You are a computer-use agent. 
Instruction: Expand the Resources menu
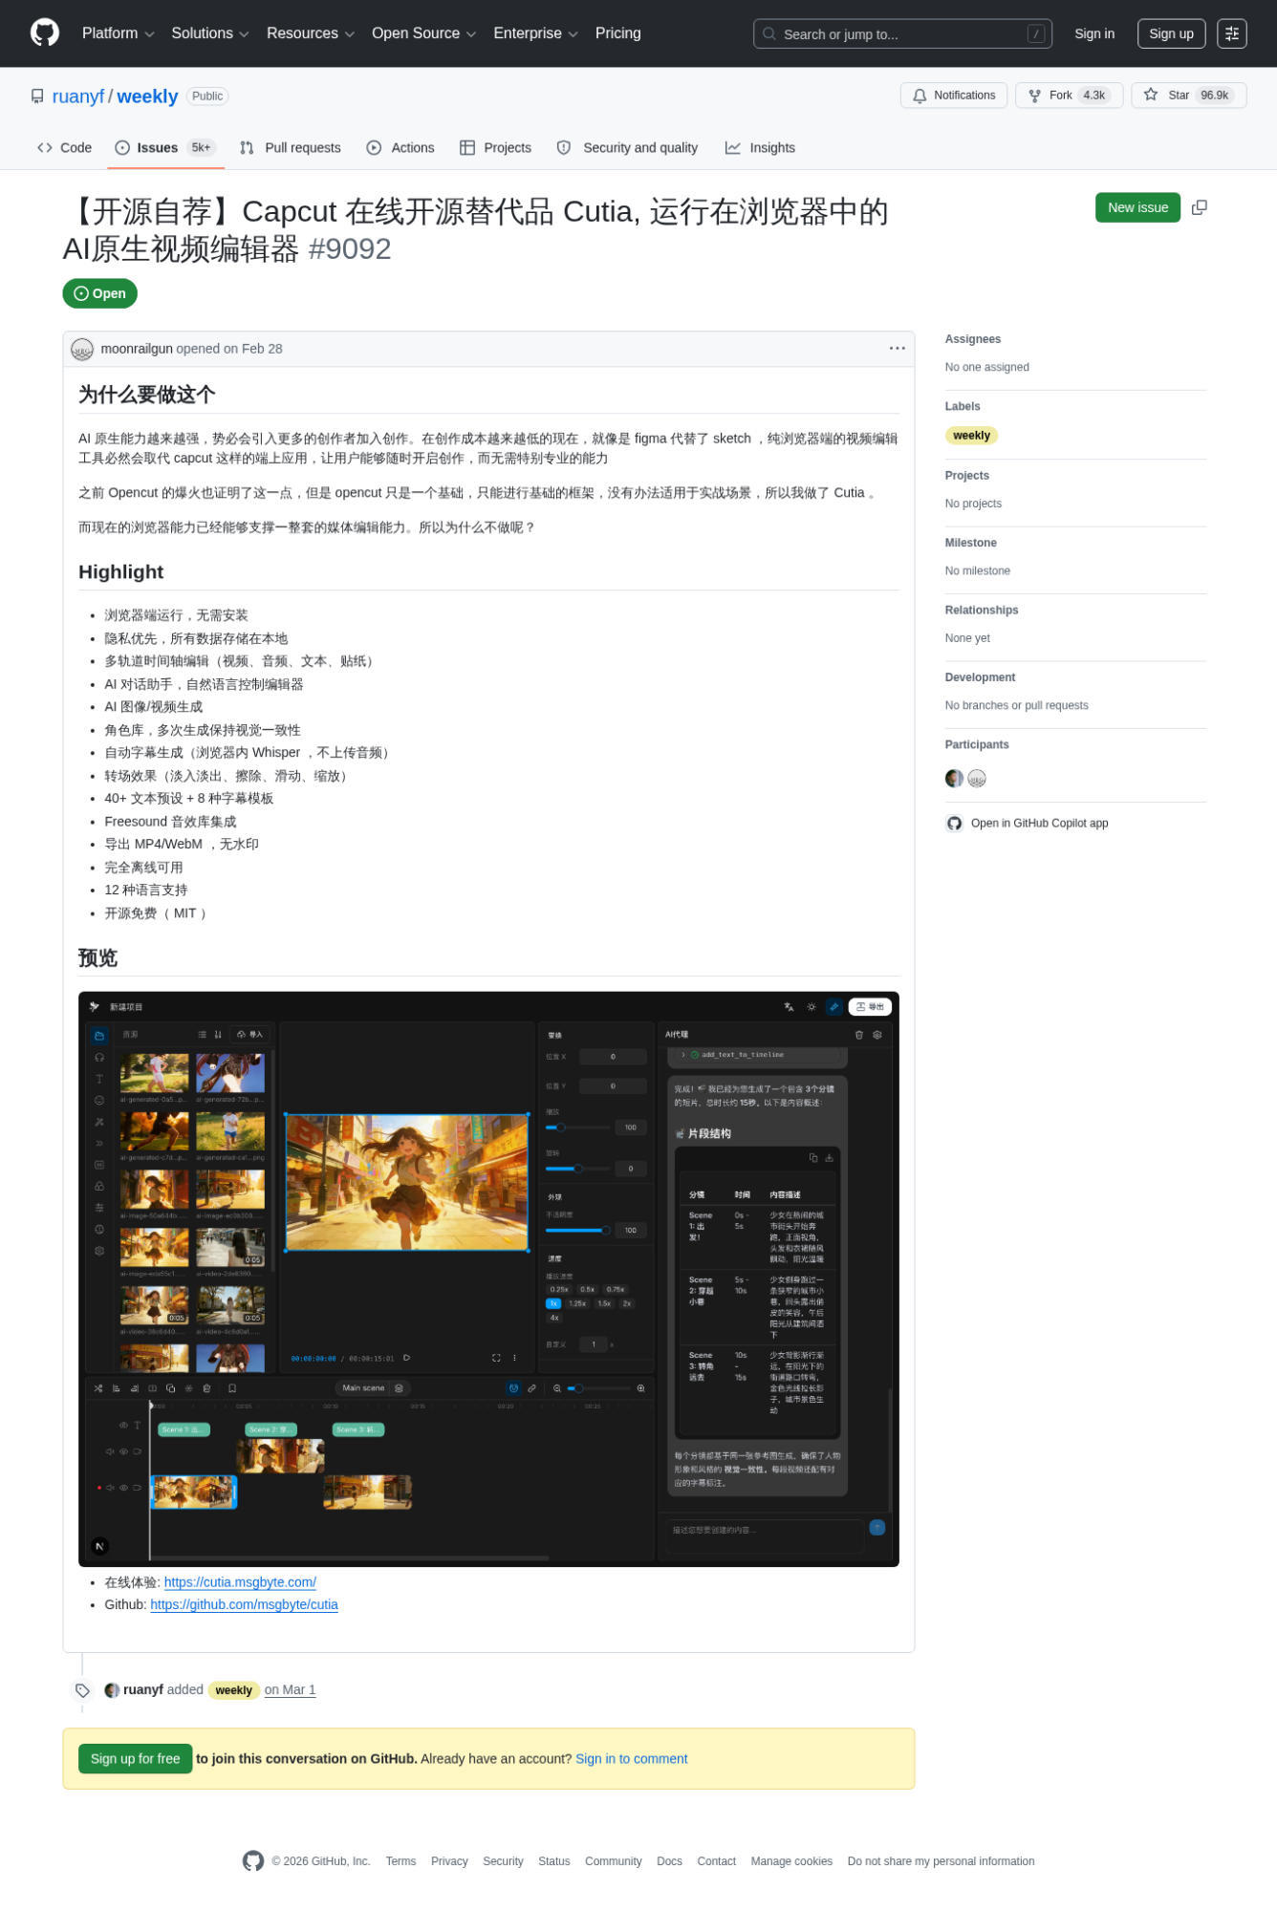click(x=311, y=33)
